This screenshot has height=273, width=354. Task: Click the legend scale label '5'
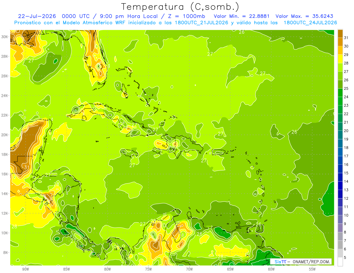point(345,257)
